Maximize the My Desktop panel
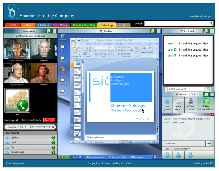 pyautogui.click(x=158, y=31)
